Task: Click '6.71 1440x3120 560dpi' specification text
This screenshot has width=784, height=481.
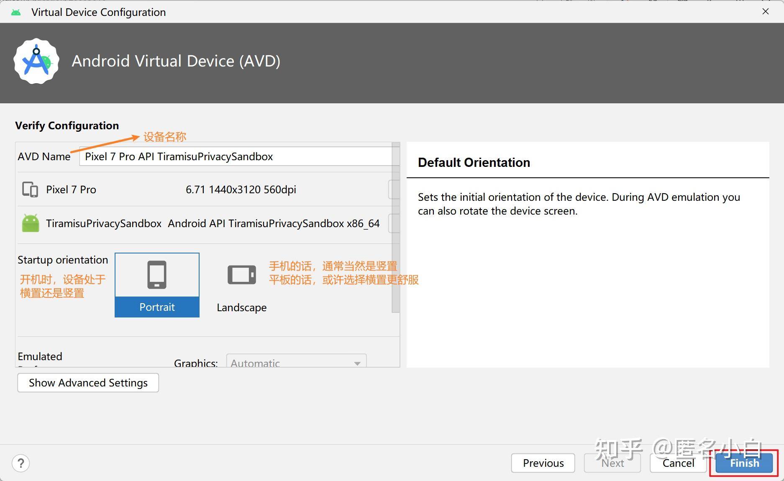Action: (241, 189)
